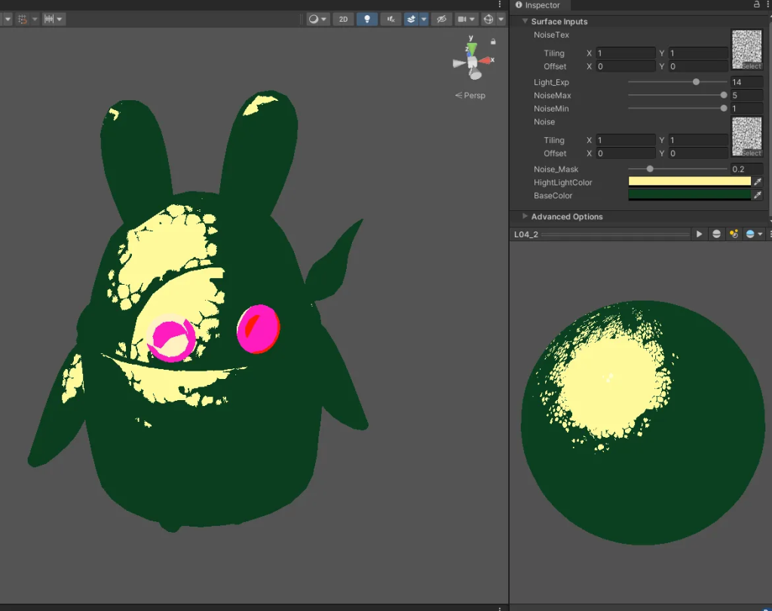
Task: Toggle scene audio mute icon
Action: (x=390, y=19)
